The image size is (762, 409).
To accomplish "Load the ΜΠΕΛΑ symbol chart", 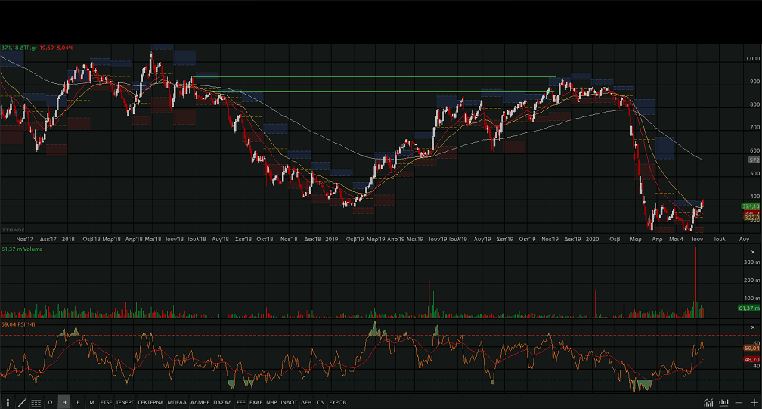I will point(177,402).
